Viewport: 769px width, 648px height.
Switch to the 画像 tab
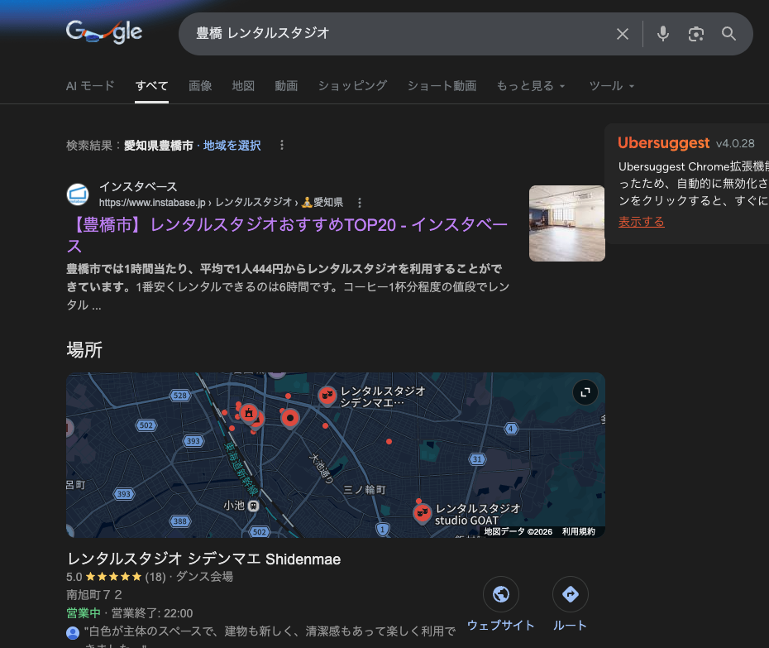pos(200,86)
